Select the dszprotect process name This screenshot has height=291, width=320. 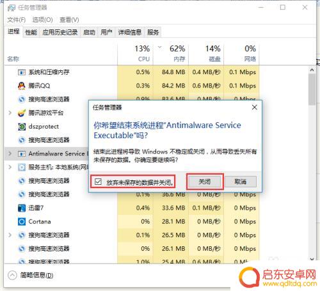[x=44, y=127]
